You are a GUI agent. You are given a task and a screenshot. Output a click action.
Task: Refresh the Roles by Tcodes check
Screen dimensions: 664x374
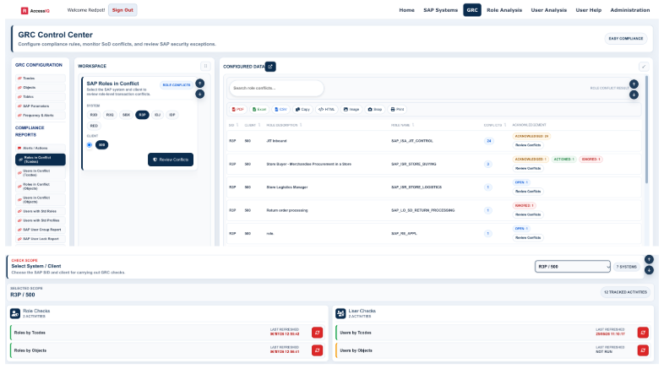coord(317,333)
